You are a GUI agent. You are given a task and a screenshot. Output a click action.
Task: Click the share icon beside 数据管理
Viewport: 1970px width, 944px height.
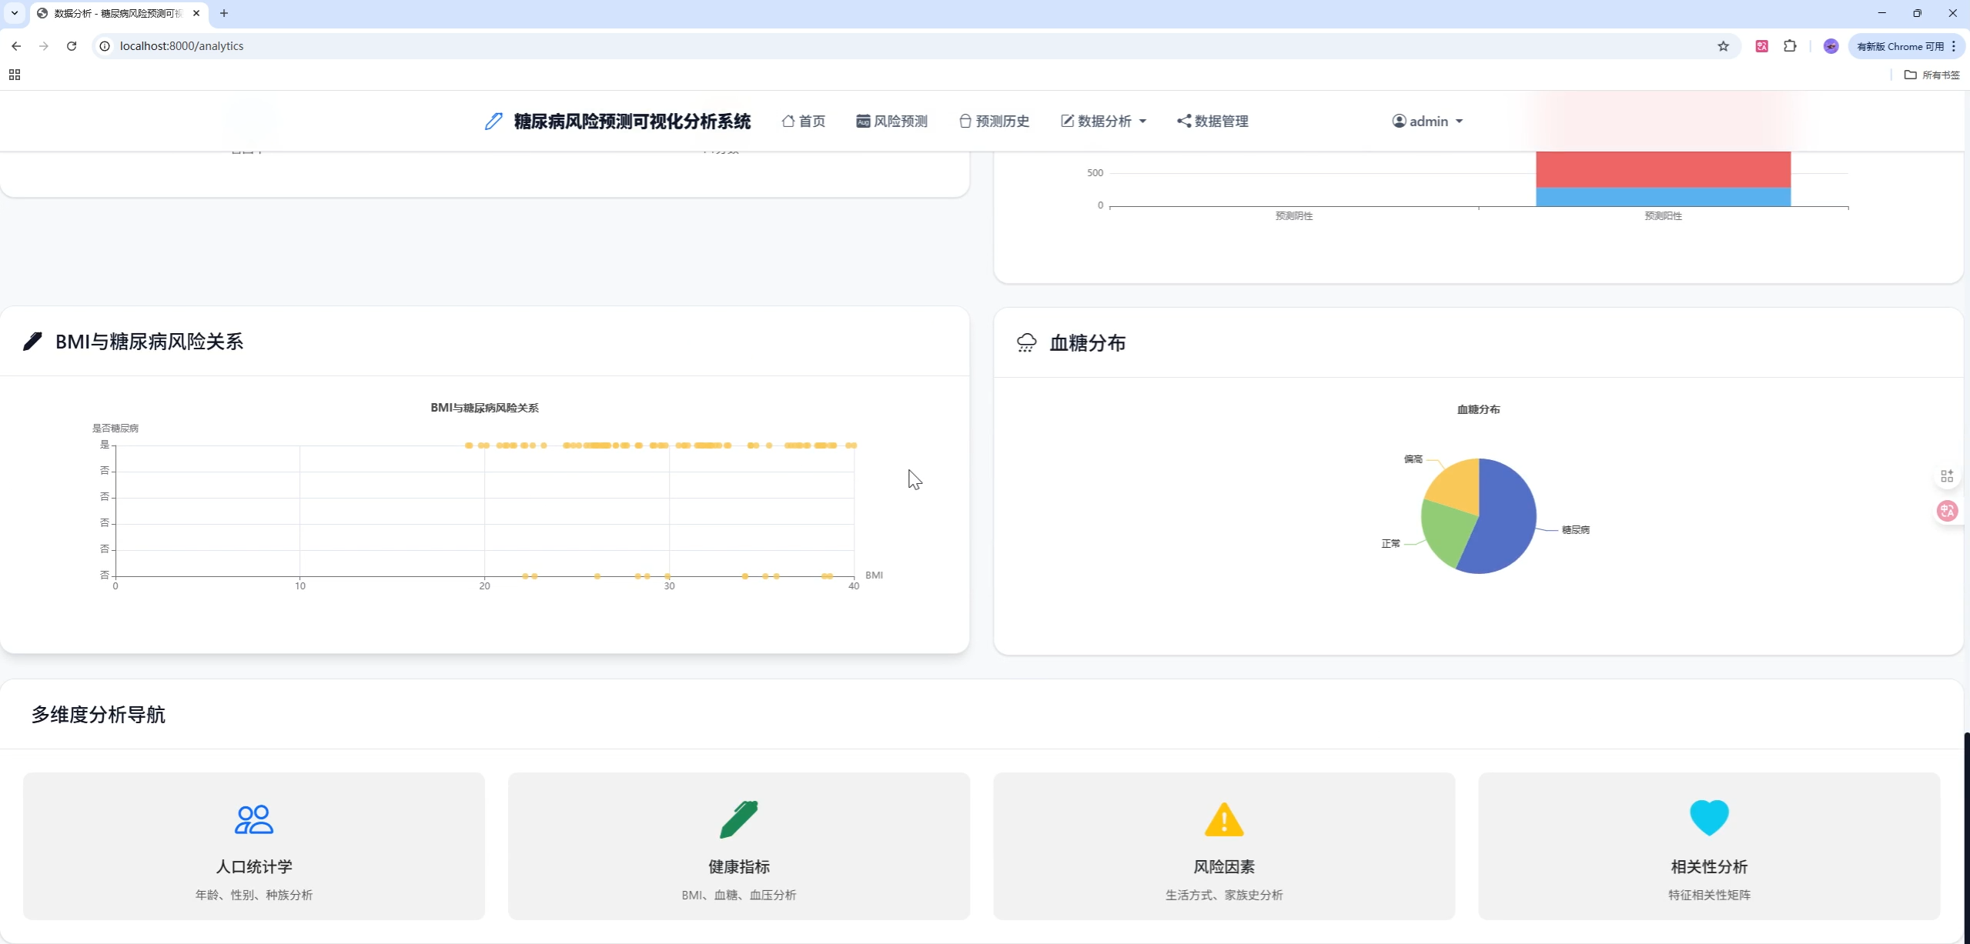(1183, 121)
